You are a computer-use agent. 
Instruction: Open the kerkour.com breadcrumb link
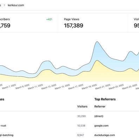16,5
